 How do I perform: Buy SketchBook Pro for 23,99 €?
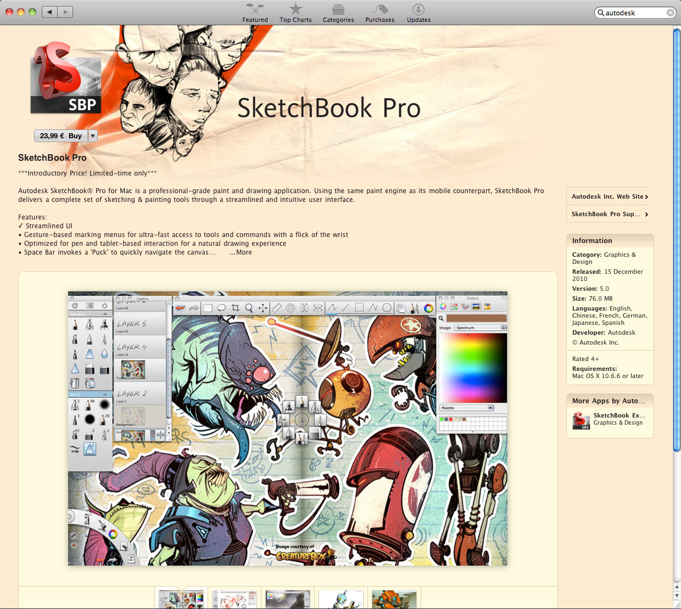(61, 136)
